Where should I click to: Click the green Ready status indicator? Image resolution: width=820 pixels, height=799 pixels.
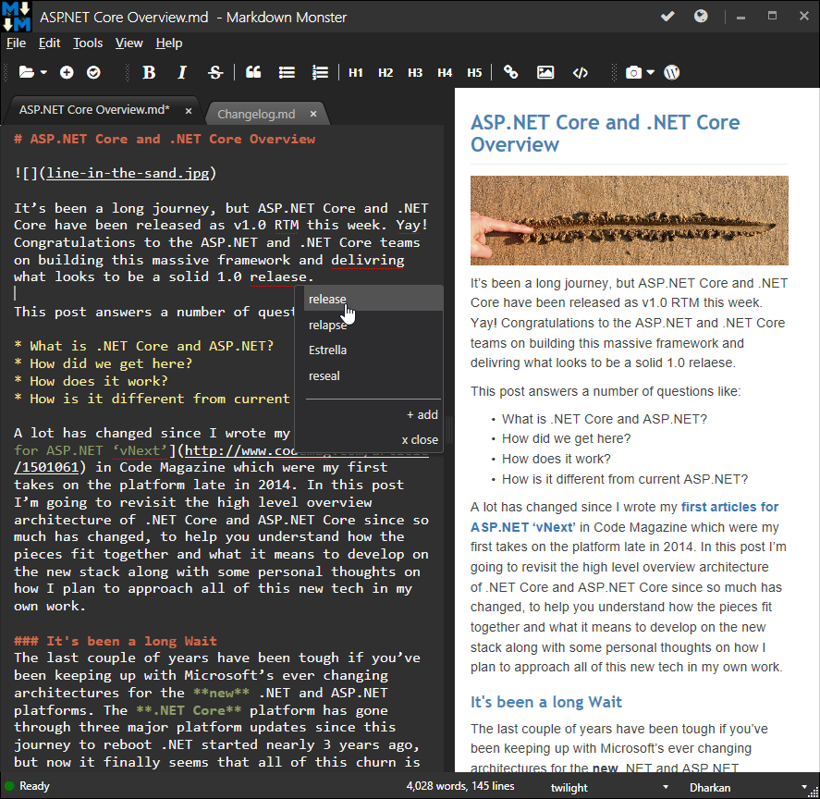(9, 786)
